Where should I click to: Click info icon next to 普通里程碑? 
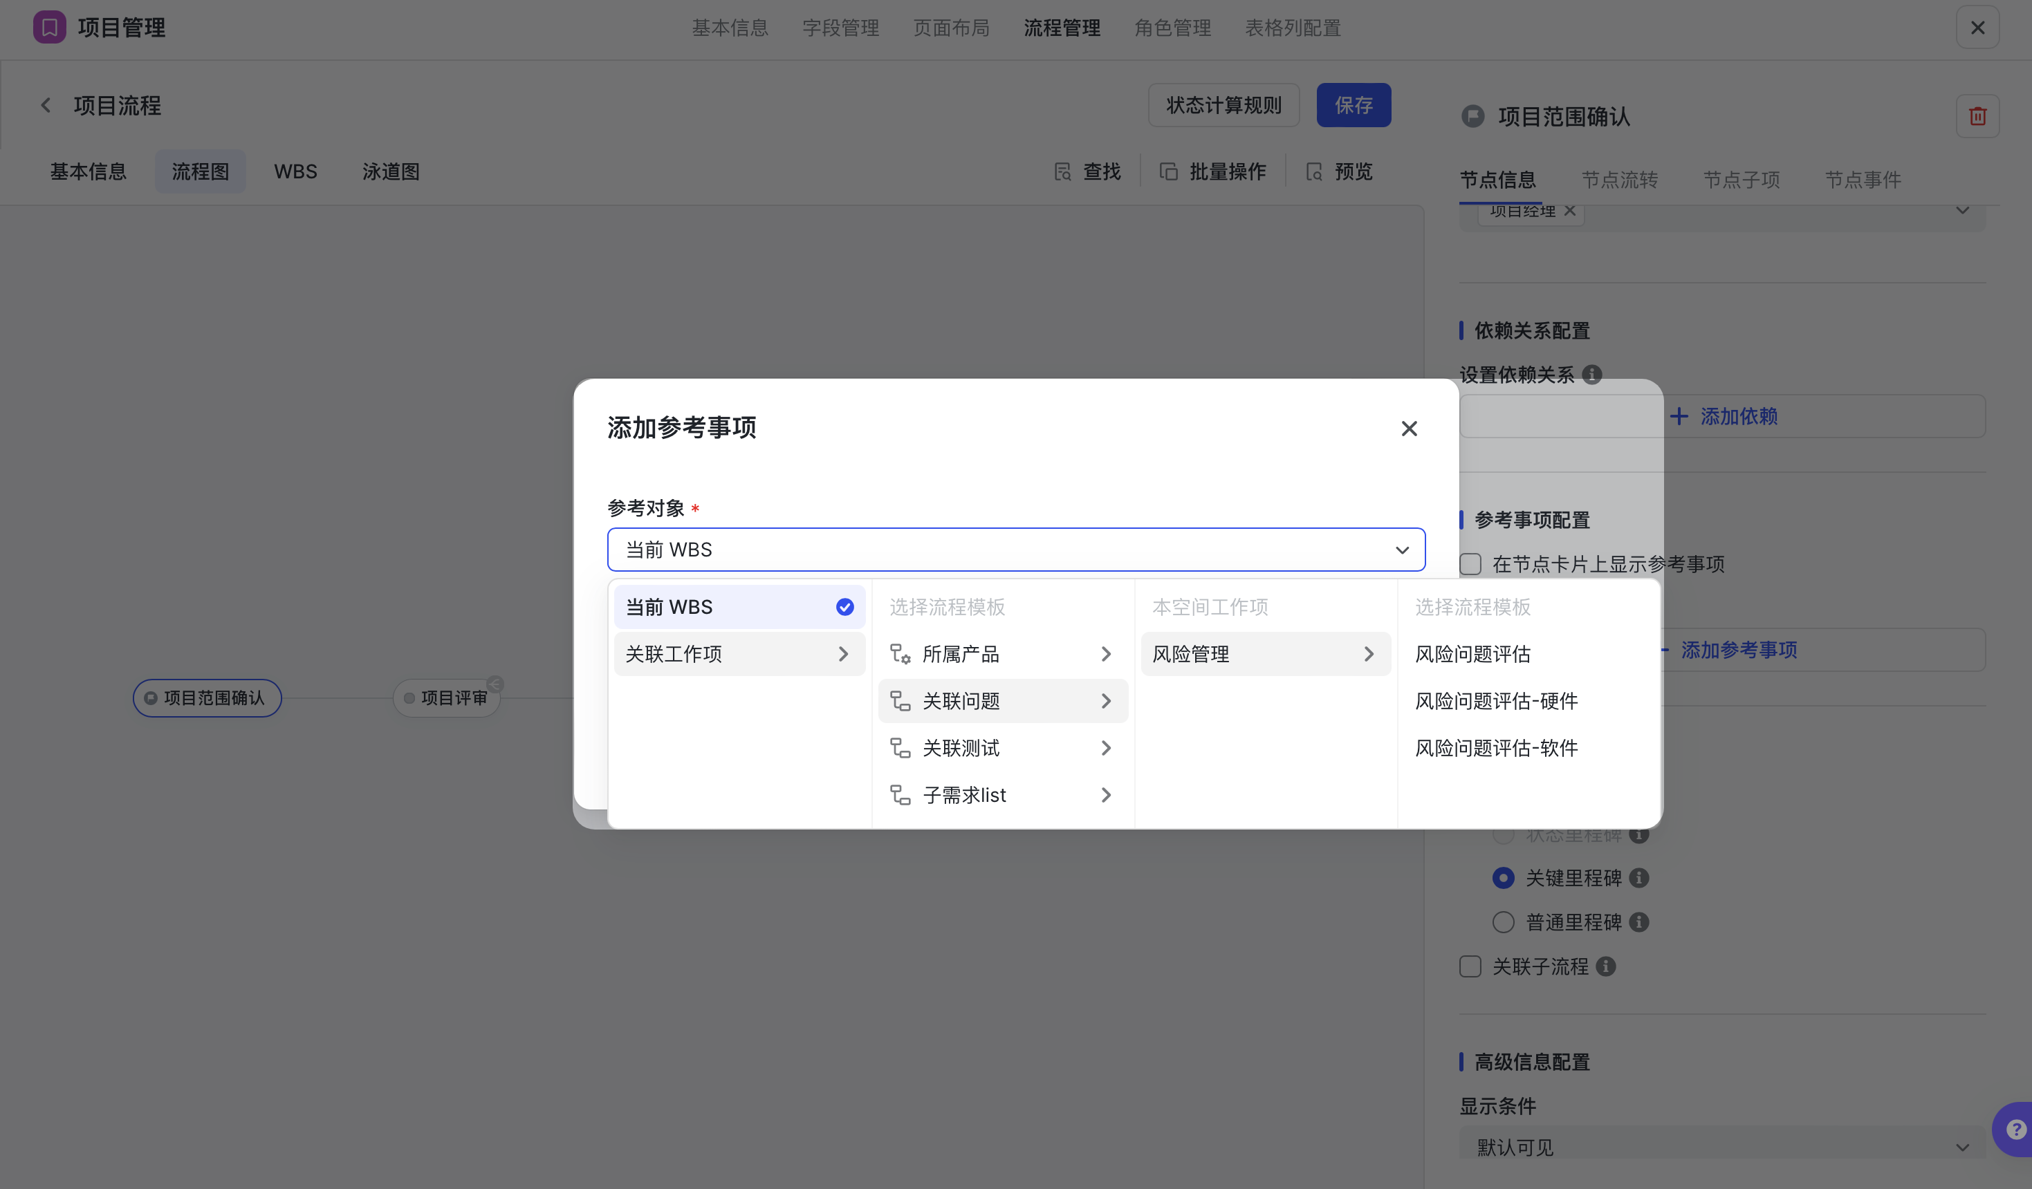click(x=1638, y=922)
